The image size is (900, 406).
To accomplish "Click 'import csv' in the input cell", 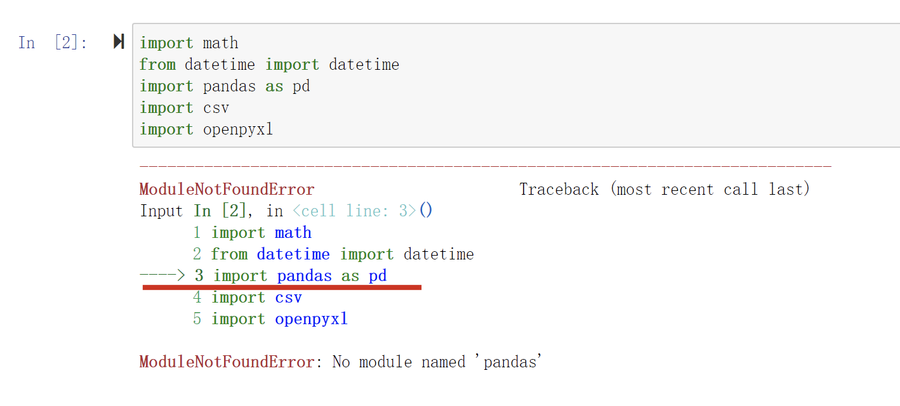I will (184, 108).
